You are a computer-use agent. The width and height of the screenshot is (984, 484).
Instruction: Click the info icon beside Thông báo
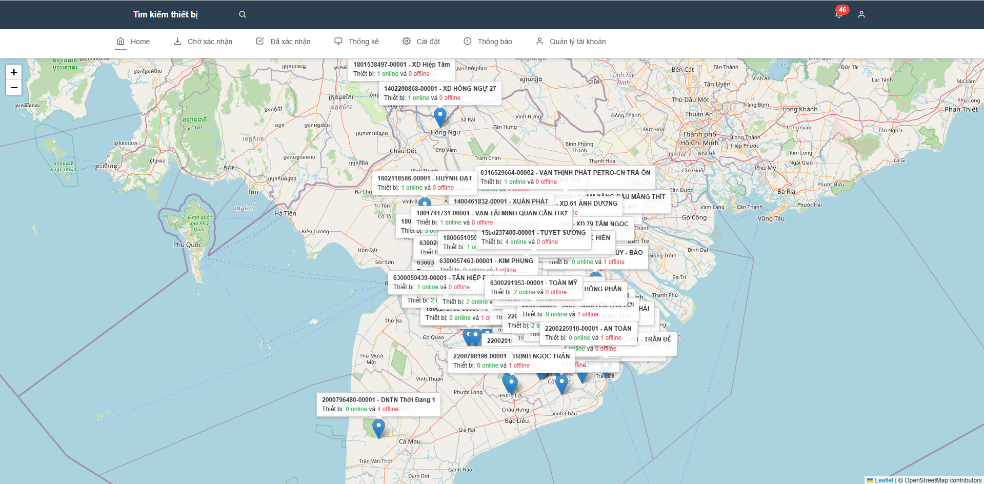coord(467,41)
